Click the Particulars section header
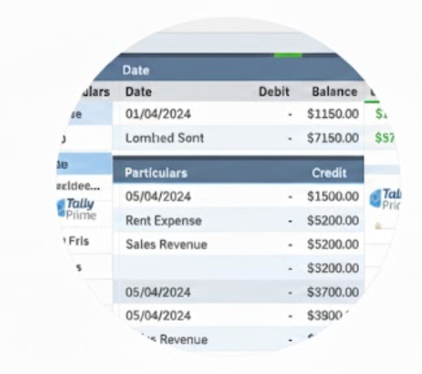The width and height of the screenshot is (422, 374). click(x=156, y=173)
